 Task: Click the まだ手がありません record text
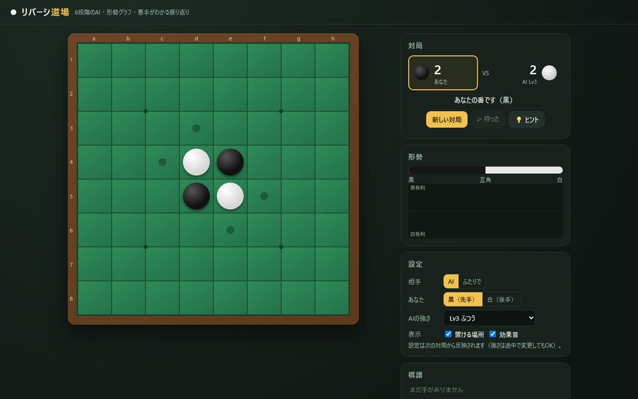(436, 390)
